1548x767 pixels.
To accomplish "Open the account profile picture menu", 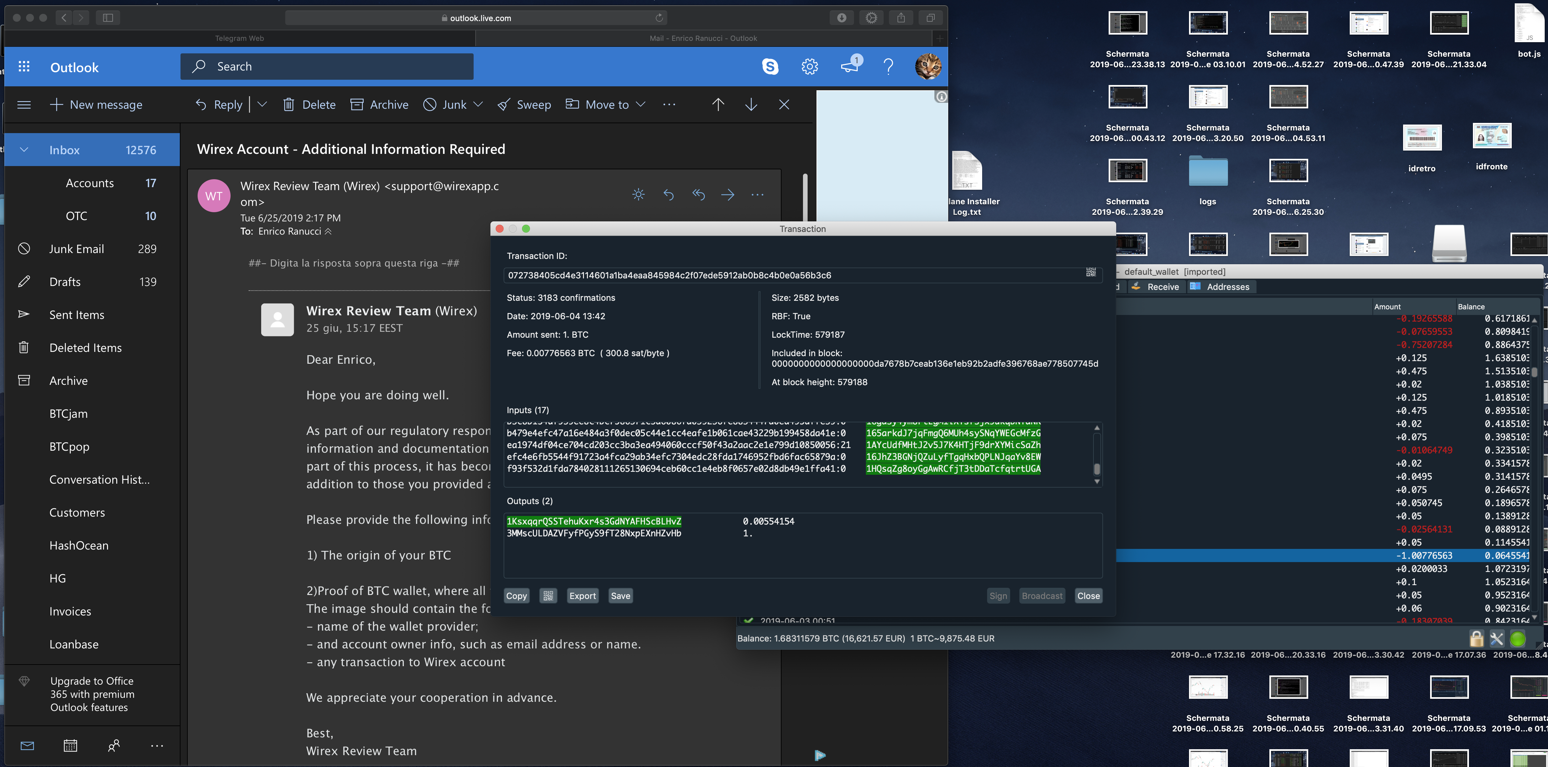I will click(x=928, y=66).
